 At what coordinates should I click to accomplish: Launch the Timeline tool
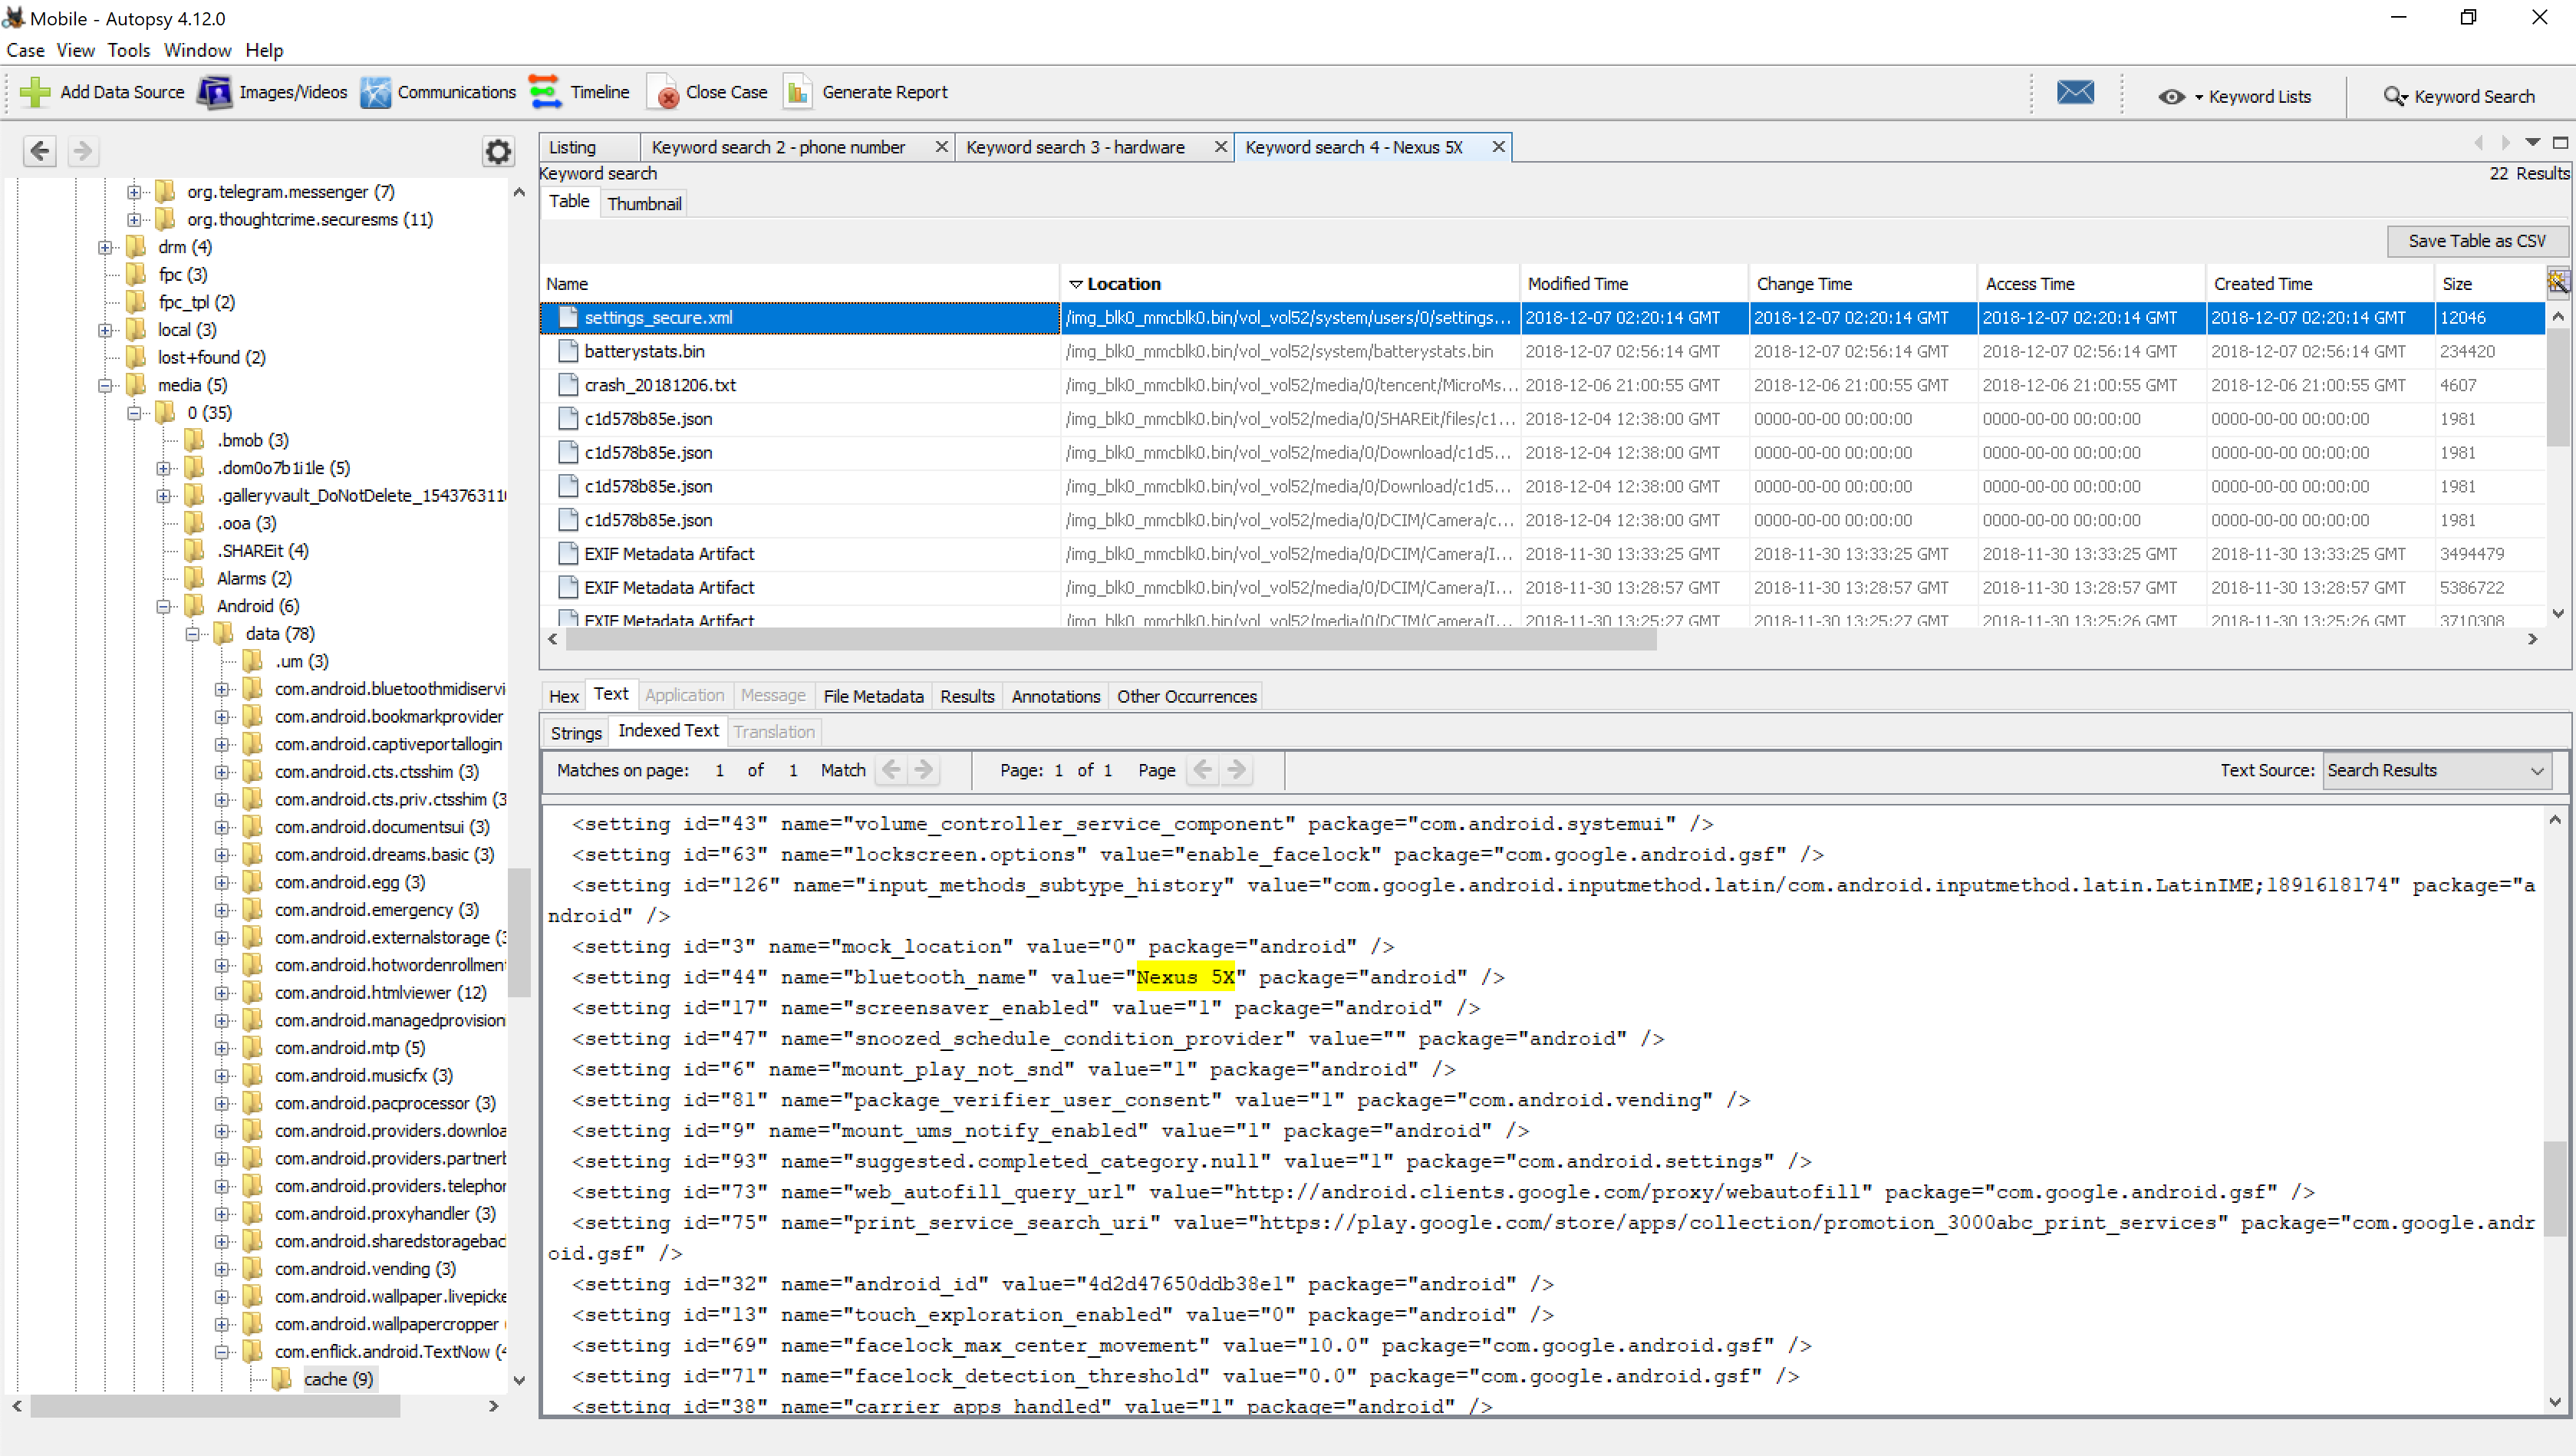pyautogui.click(x=545, y=92)
